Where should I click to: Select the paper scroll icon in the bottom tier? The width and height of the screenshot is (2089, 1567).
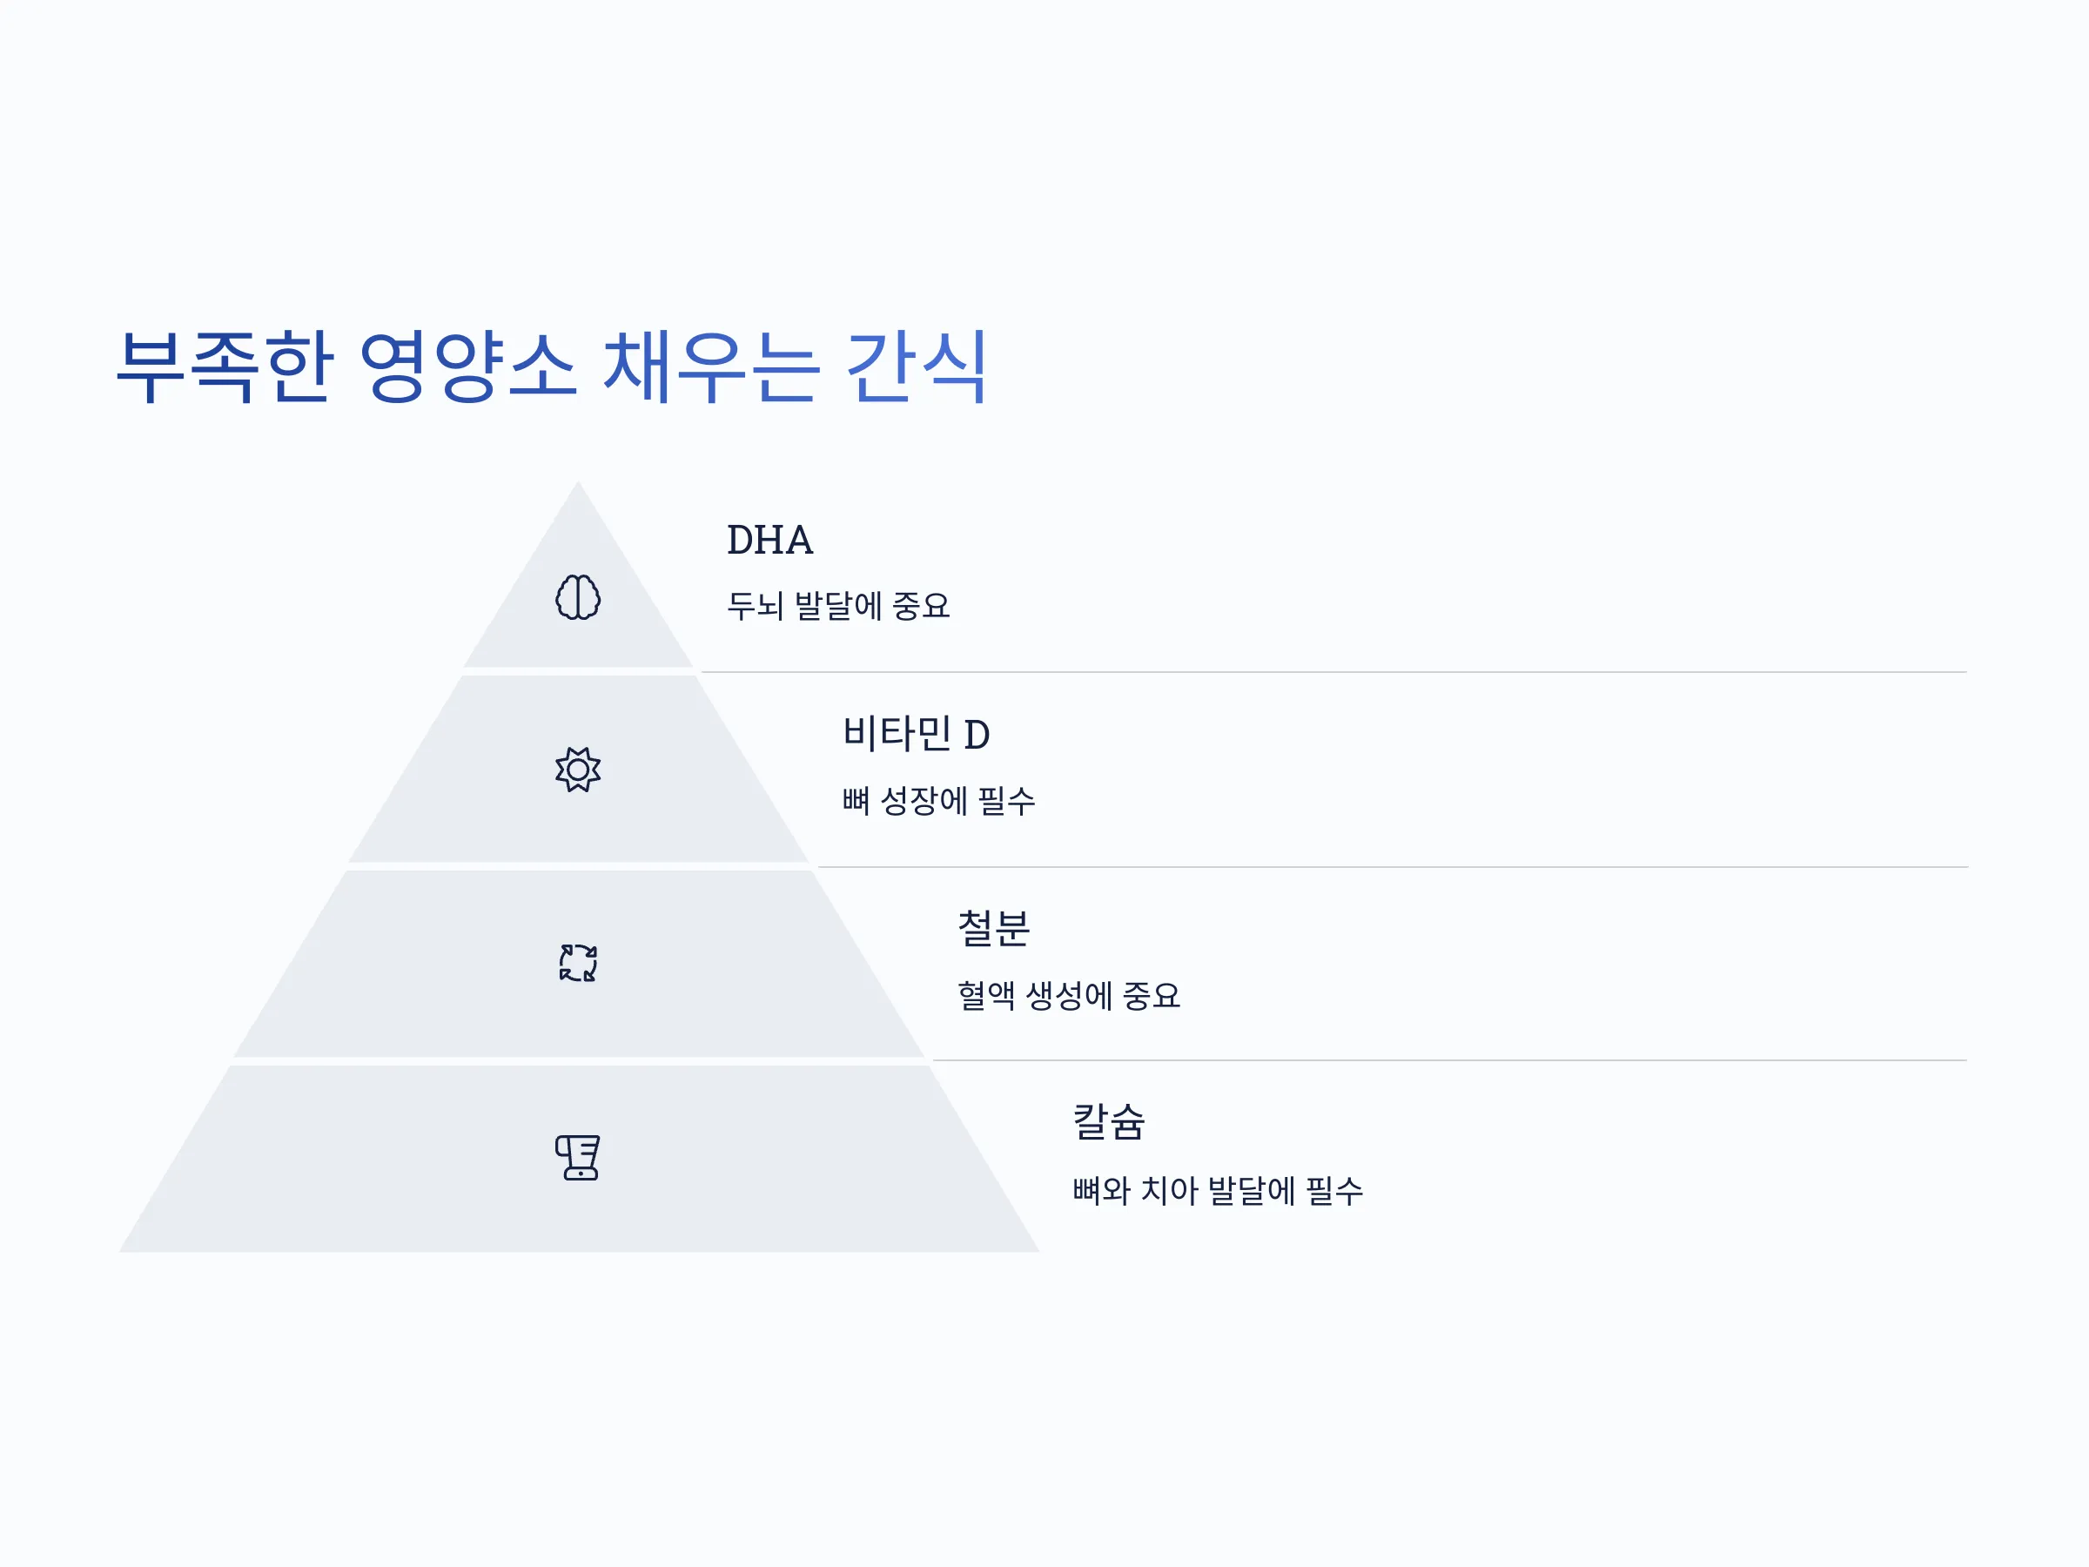[x=578, y=1157]
